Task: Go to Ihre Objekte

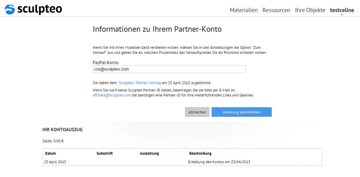Action: point(310,10)
